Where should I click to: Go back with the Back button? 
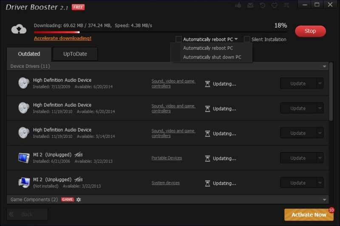[x=27, y=214]
